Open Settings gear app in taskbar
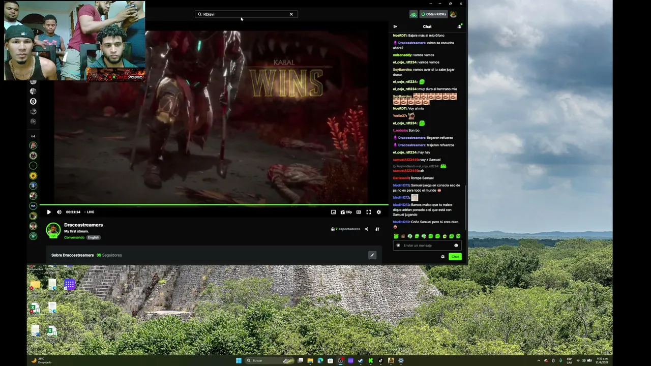651x366 pixels. coord(401,360)
